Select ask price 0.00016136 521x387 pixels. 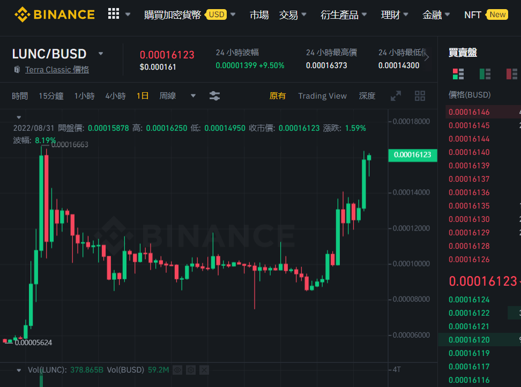point(469,192)
